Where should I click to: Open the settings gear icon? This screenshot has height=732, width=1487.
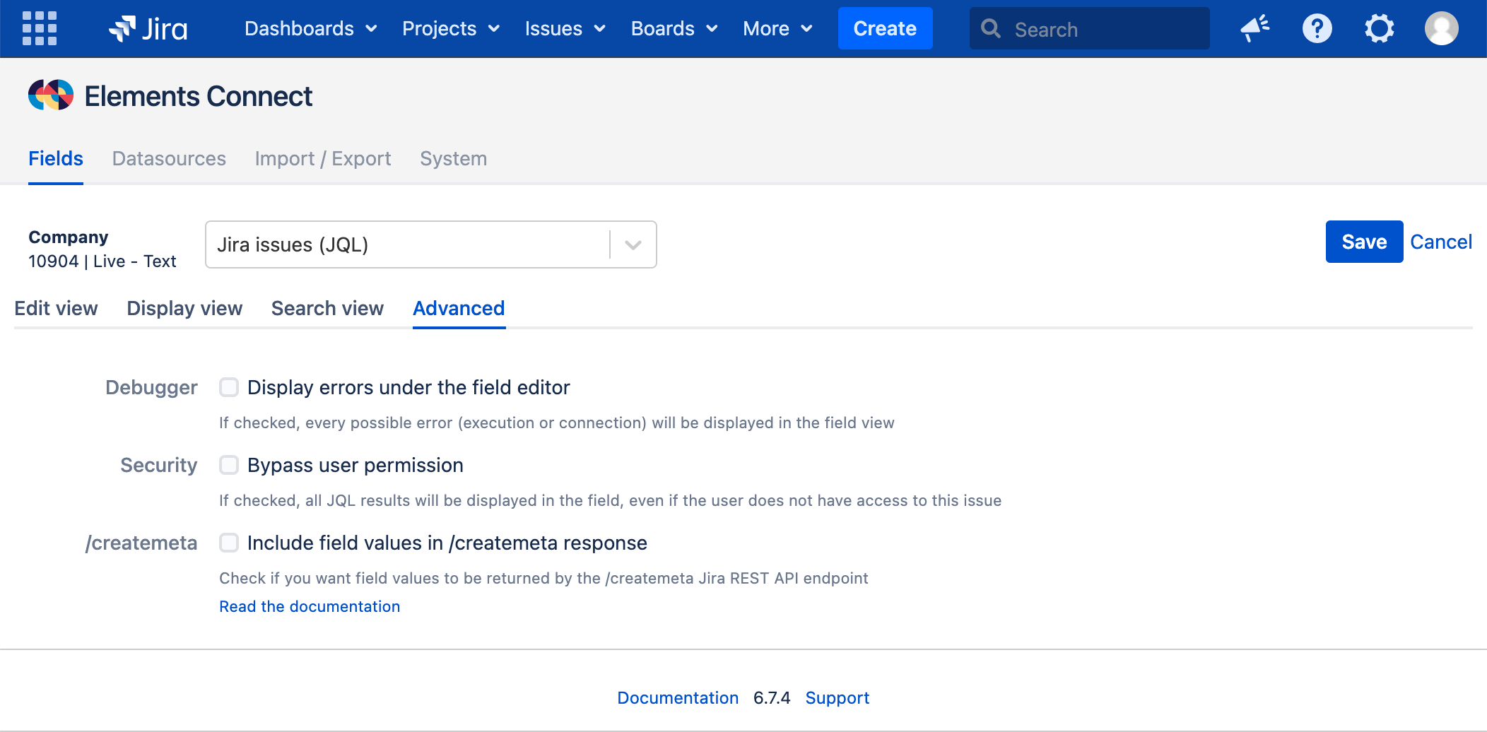(1379, 28)
